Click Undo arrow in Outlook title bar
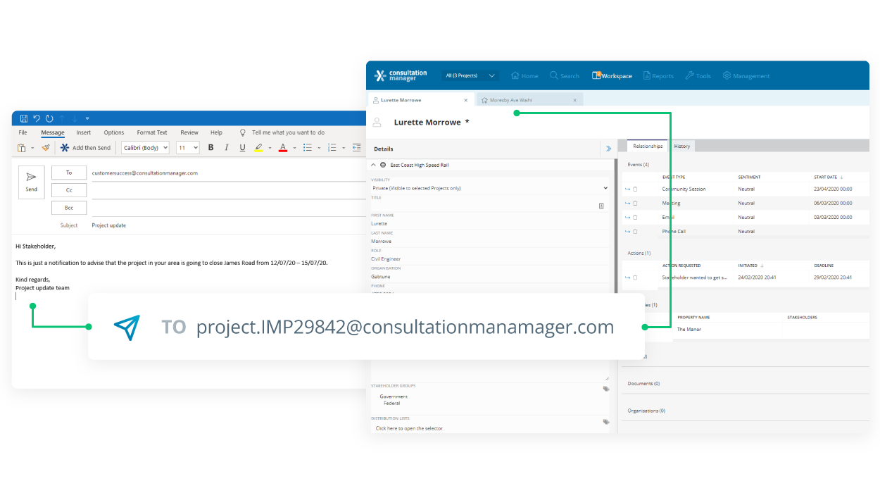Image resolution: width=880 pixels, height=493 pixels. [37, 118]
